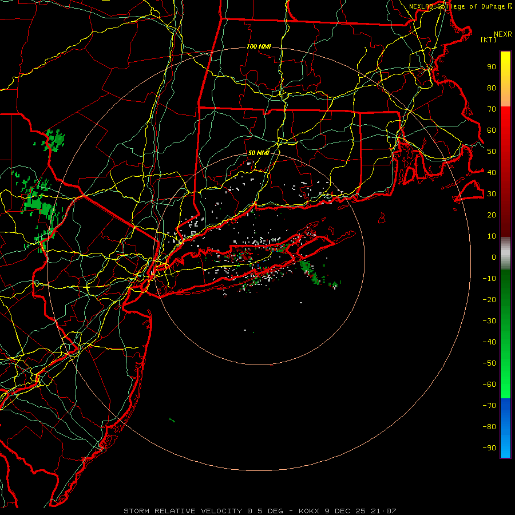
Task: Click the yellow top segment of the velocity color bar
Action: (x=505, y=79)
